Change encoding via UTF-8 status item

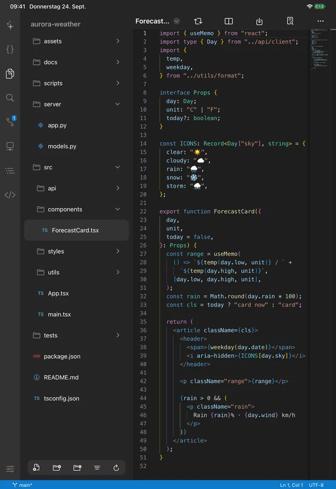click(316, 485)
